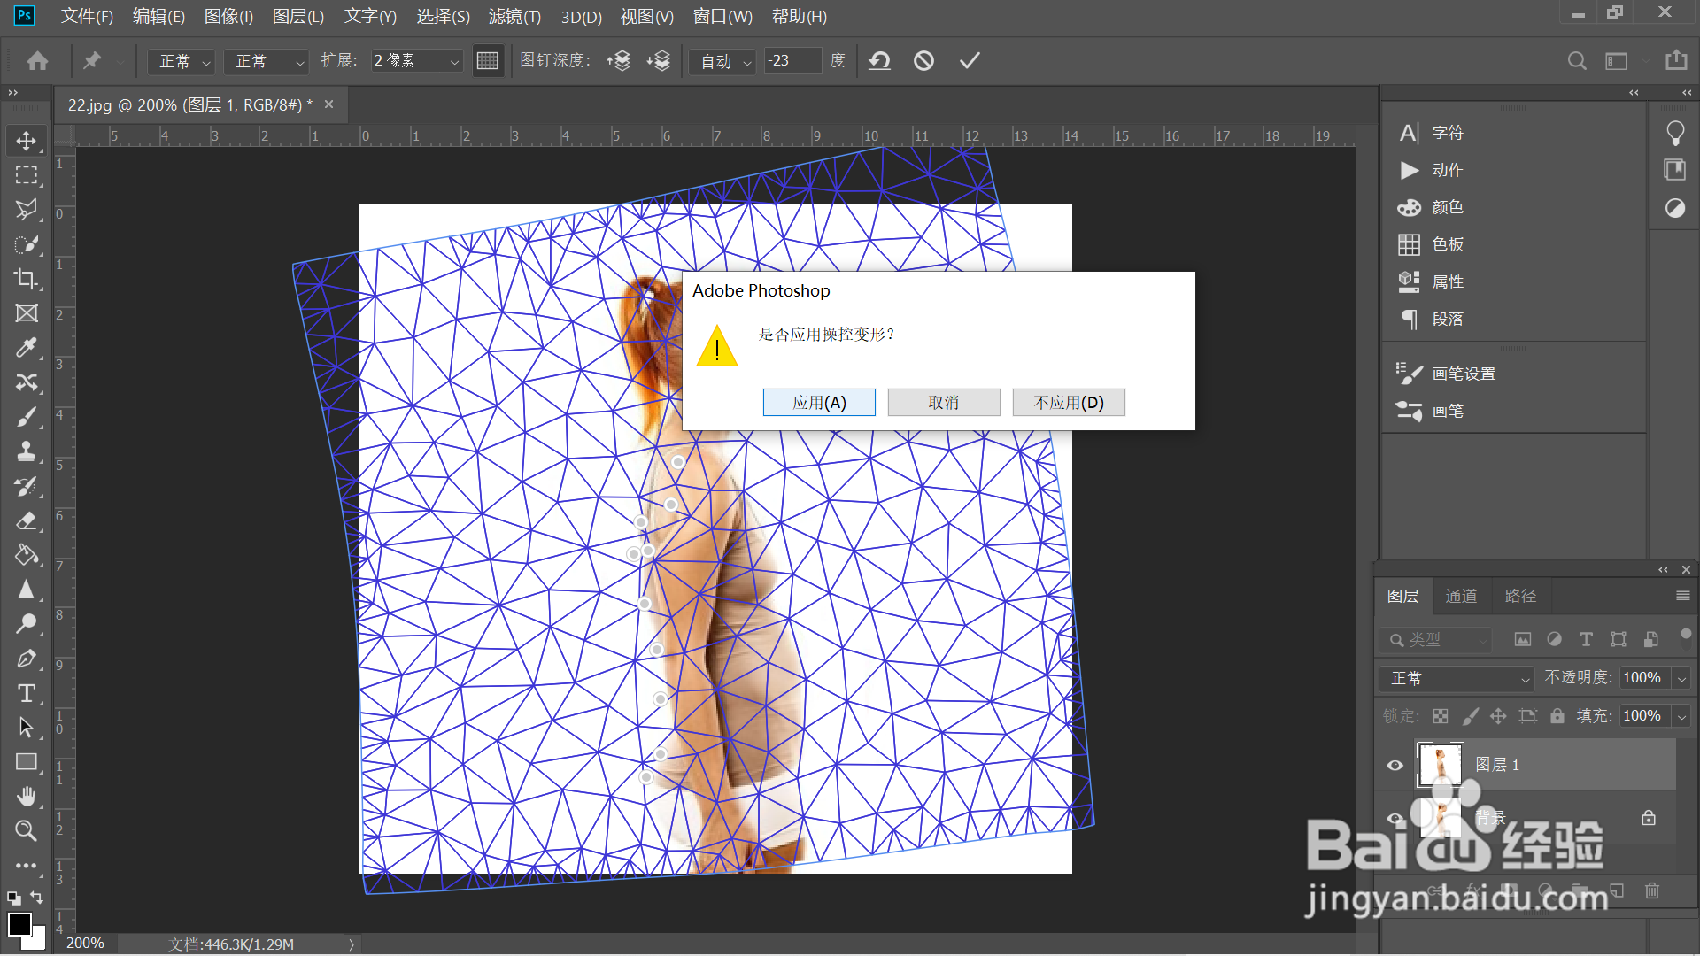
Task: Select the Rectangular Marquee tool
Action: point(27,175)
